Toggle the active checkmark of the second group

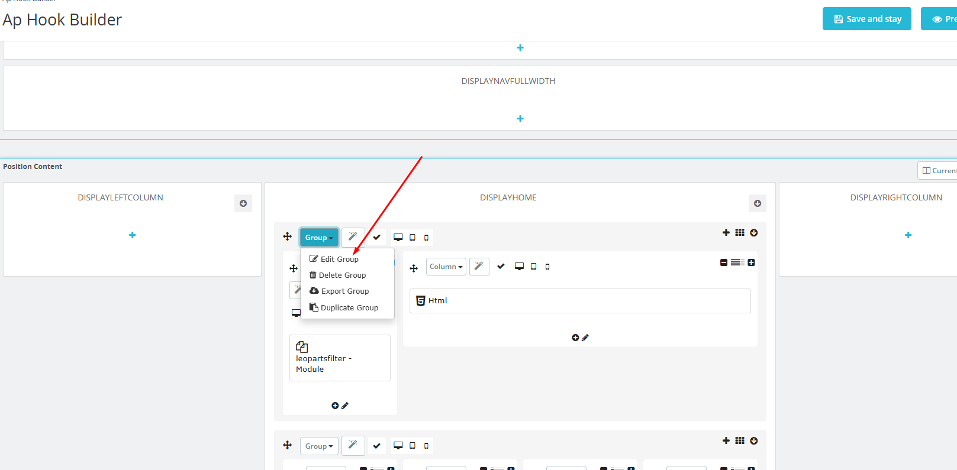point(376,446)
